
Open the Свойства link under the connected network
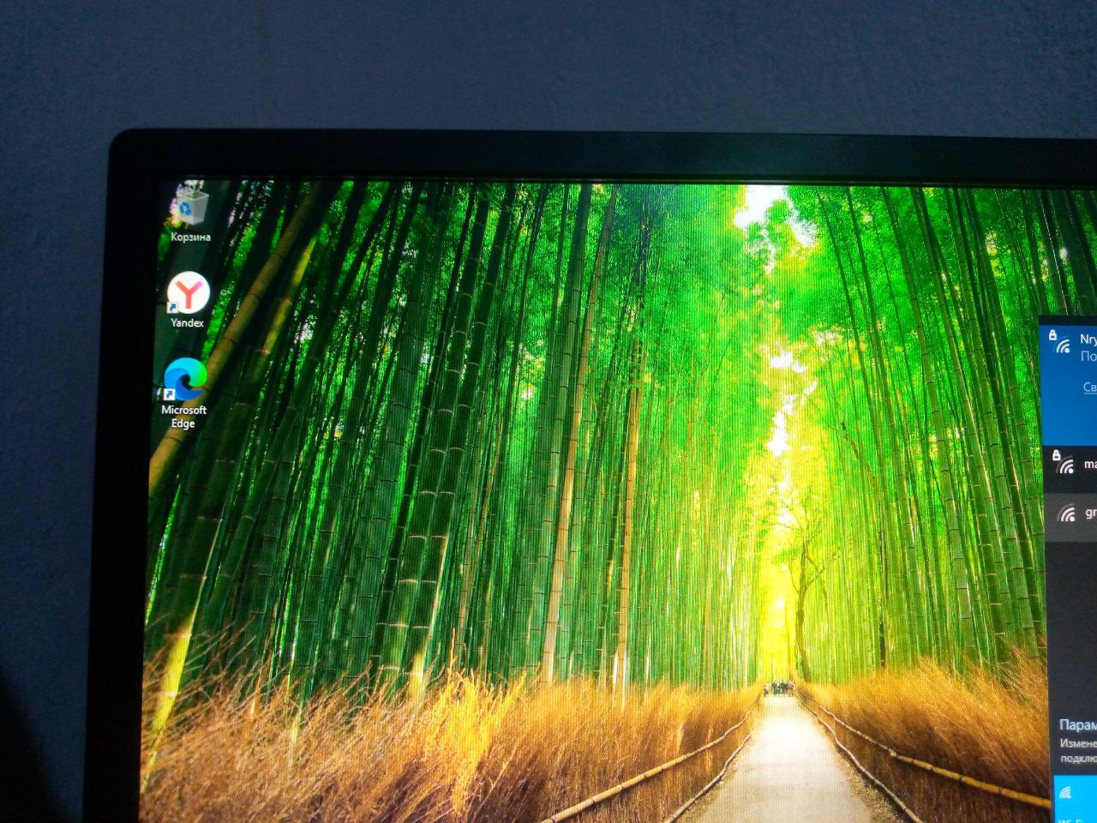[x=1089, y=387]
